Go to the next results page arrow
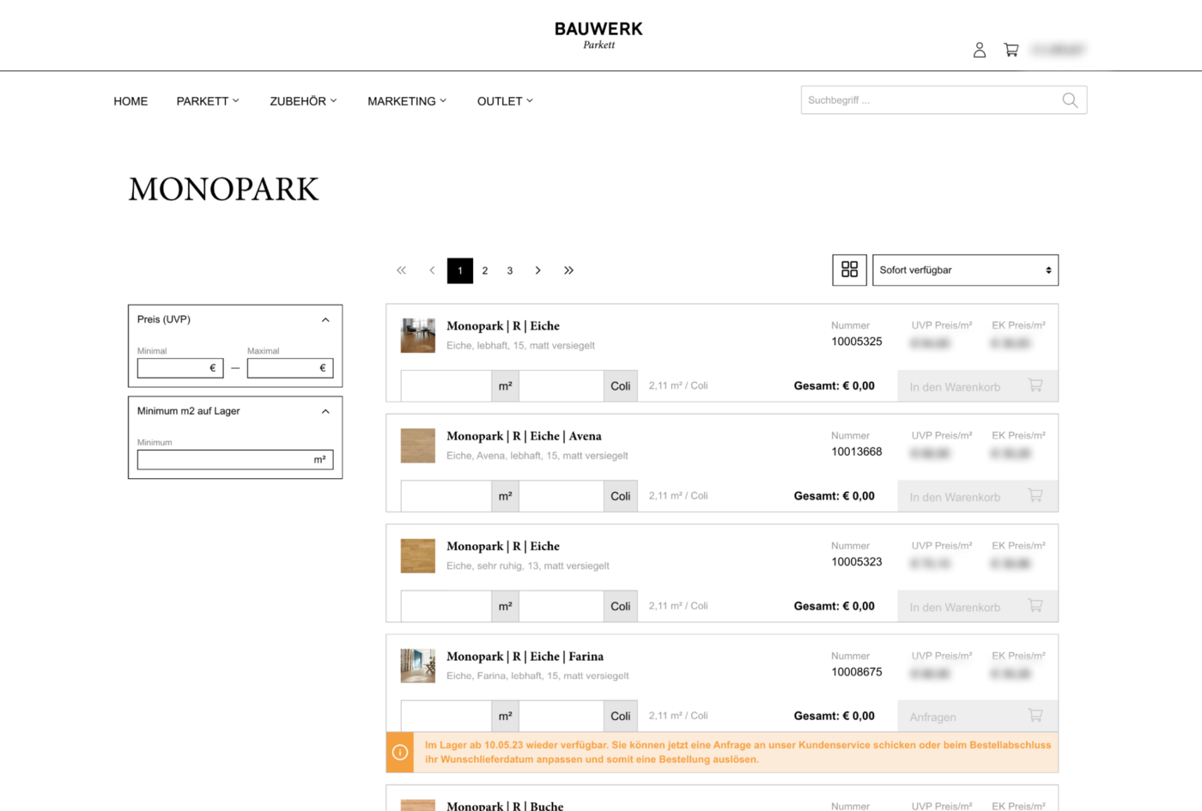This screenshot has height=811, width=1202. (x=538, y=270)
